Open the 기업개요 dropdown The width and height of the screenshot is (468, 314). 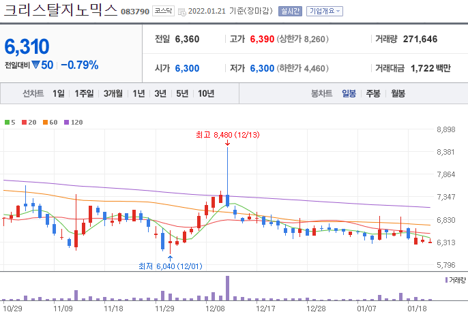(325, 12)
